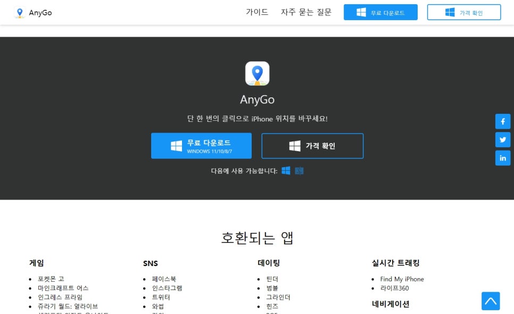Click the SNS category heading
The height and width of the screenshot is (314, 514).
(x=151, y=263)
